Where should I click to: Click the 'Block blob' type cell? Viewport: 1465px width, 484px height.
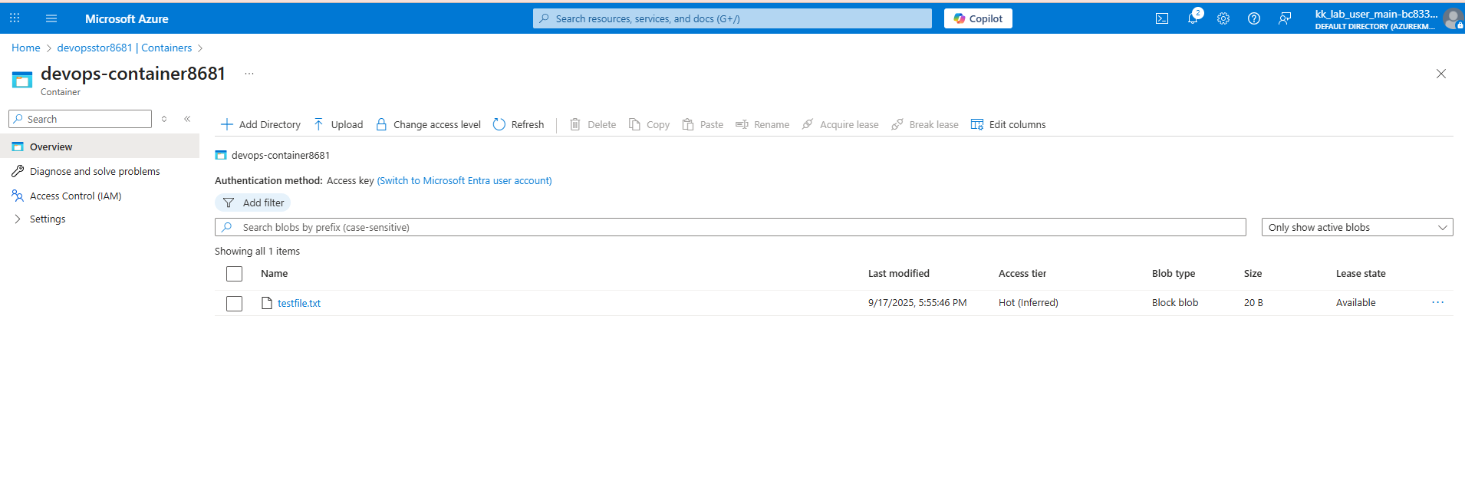(1175, 302)
